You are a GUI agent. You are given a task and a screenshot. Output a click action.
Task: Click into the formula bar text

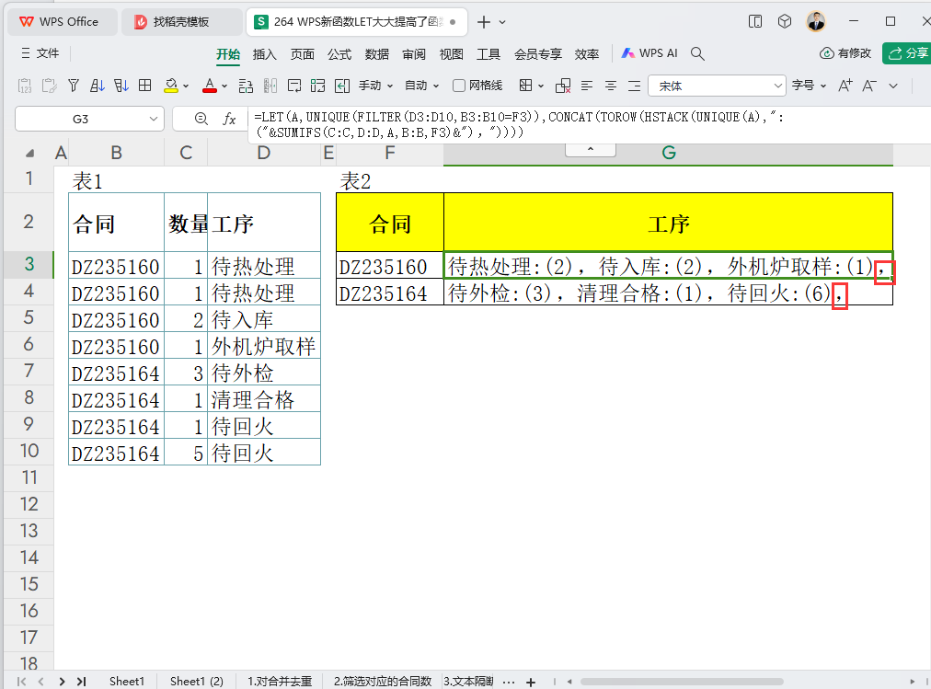pyautogui.click(x=518, y=124)
